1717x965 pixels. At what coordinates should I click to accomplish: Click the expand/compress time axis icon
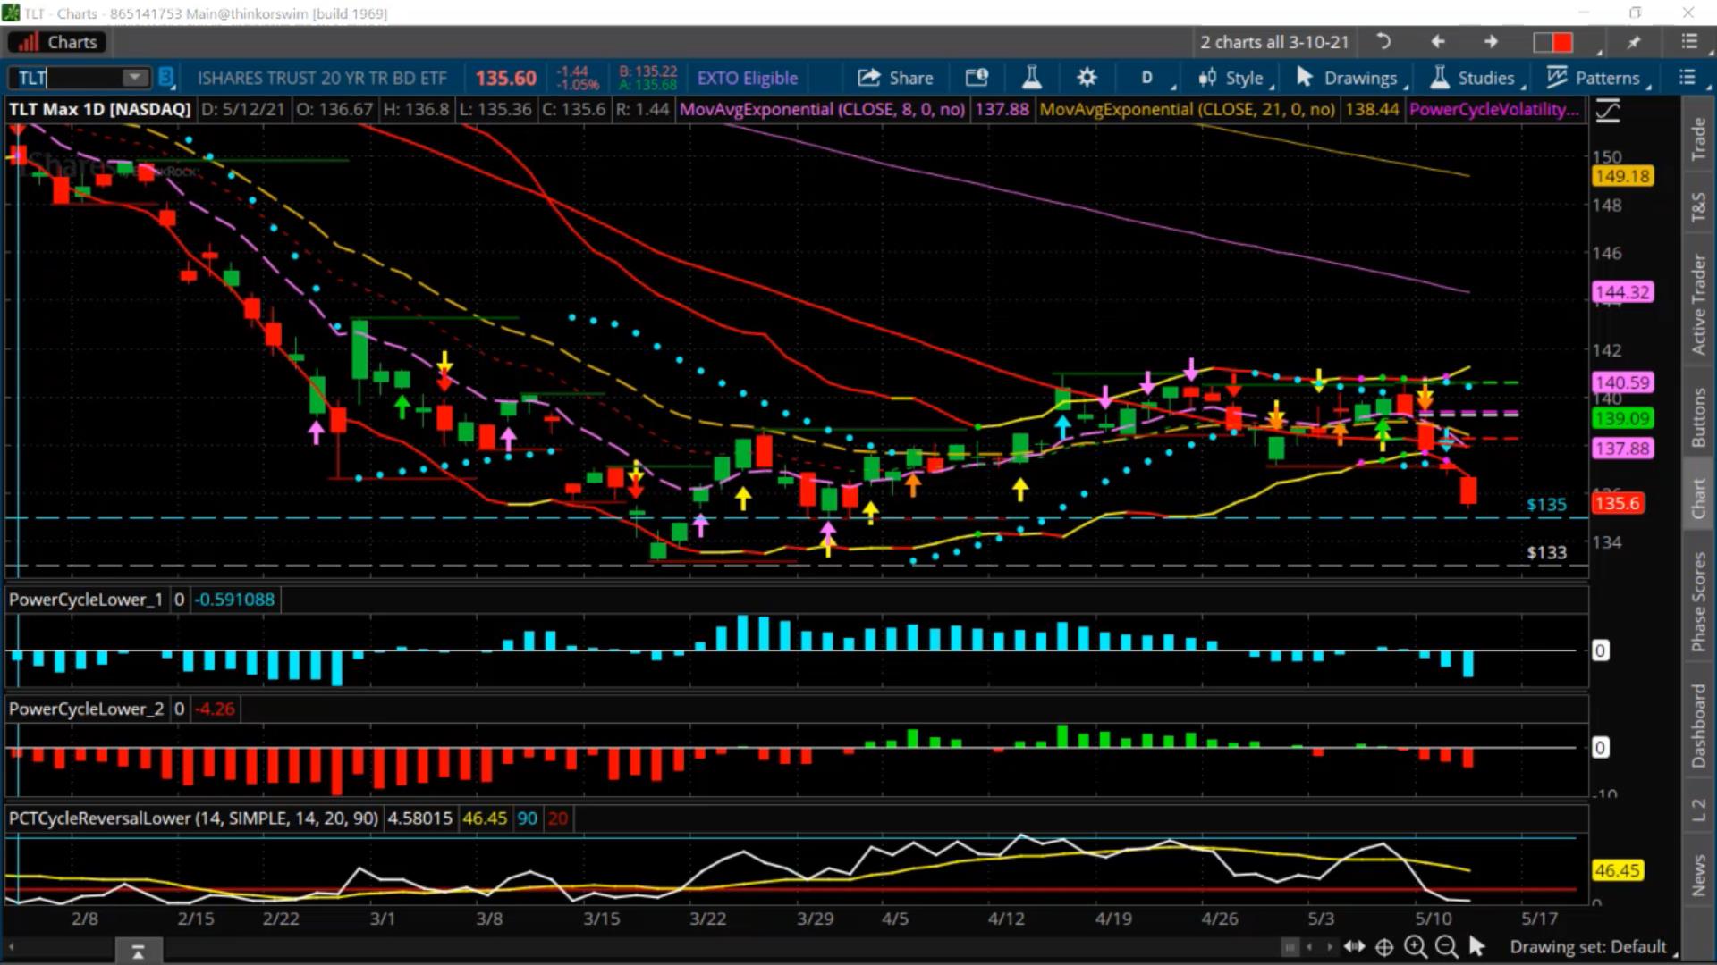[x=1354, y=946]
